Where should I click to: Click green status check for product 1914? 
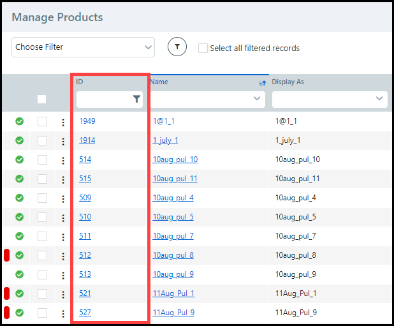pyautogui.click(x=20, y=140)
